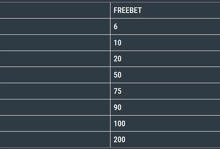The width and height of the screenshot is (220, 149).
Task: Click the blank cell in the 20 row
Action: pos(55,59)
